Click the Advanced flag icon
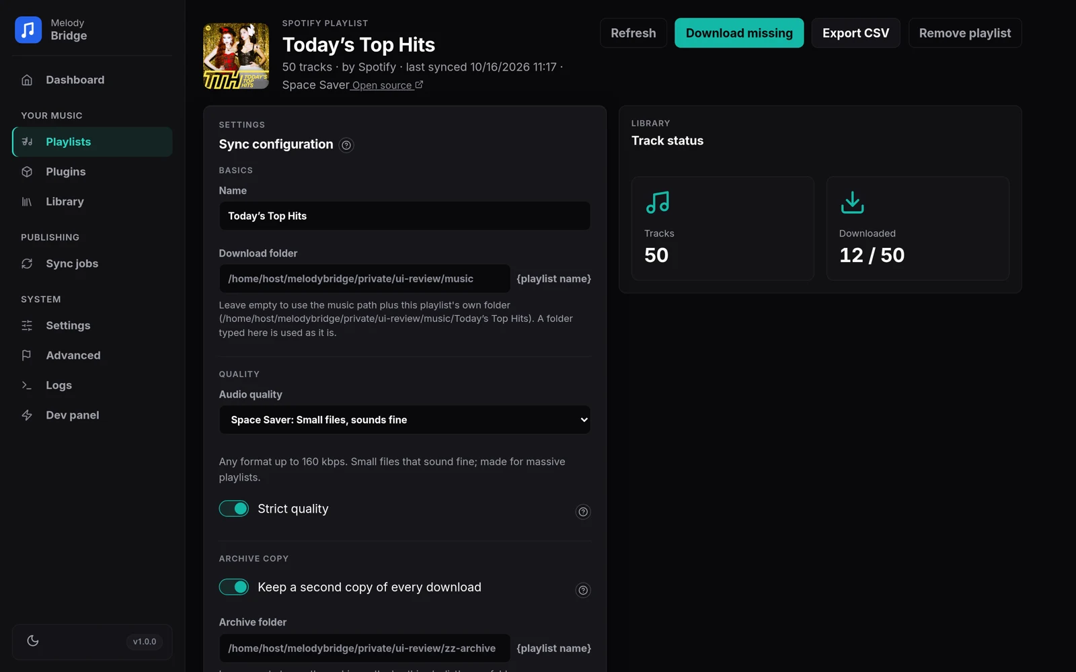The height and width of the screenshot is (672, 1076). click(x=27, y=355)
